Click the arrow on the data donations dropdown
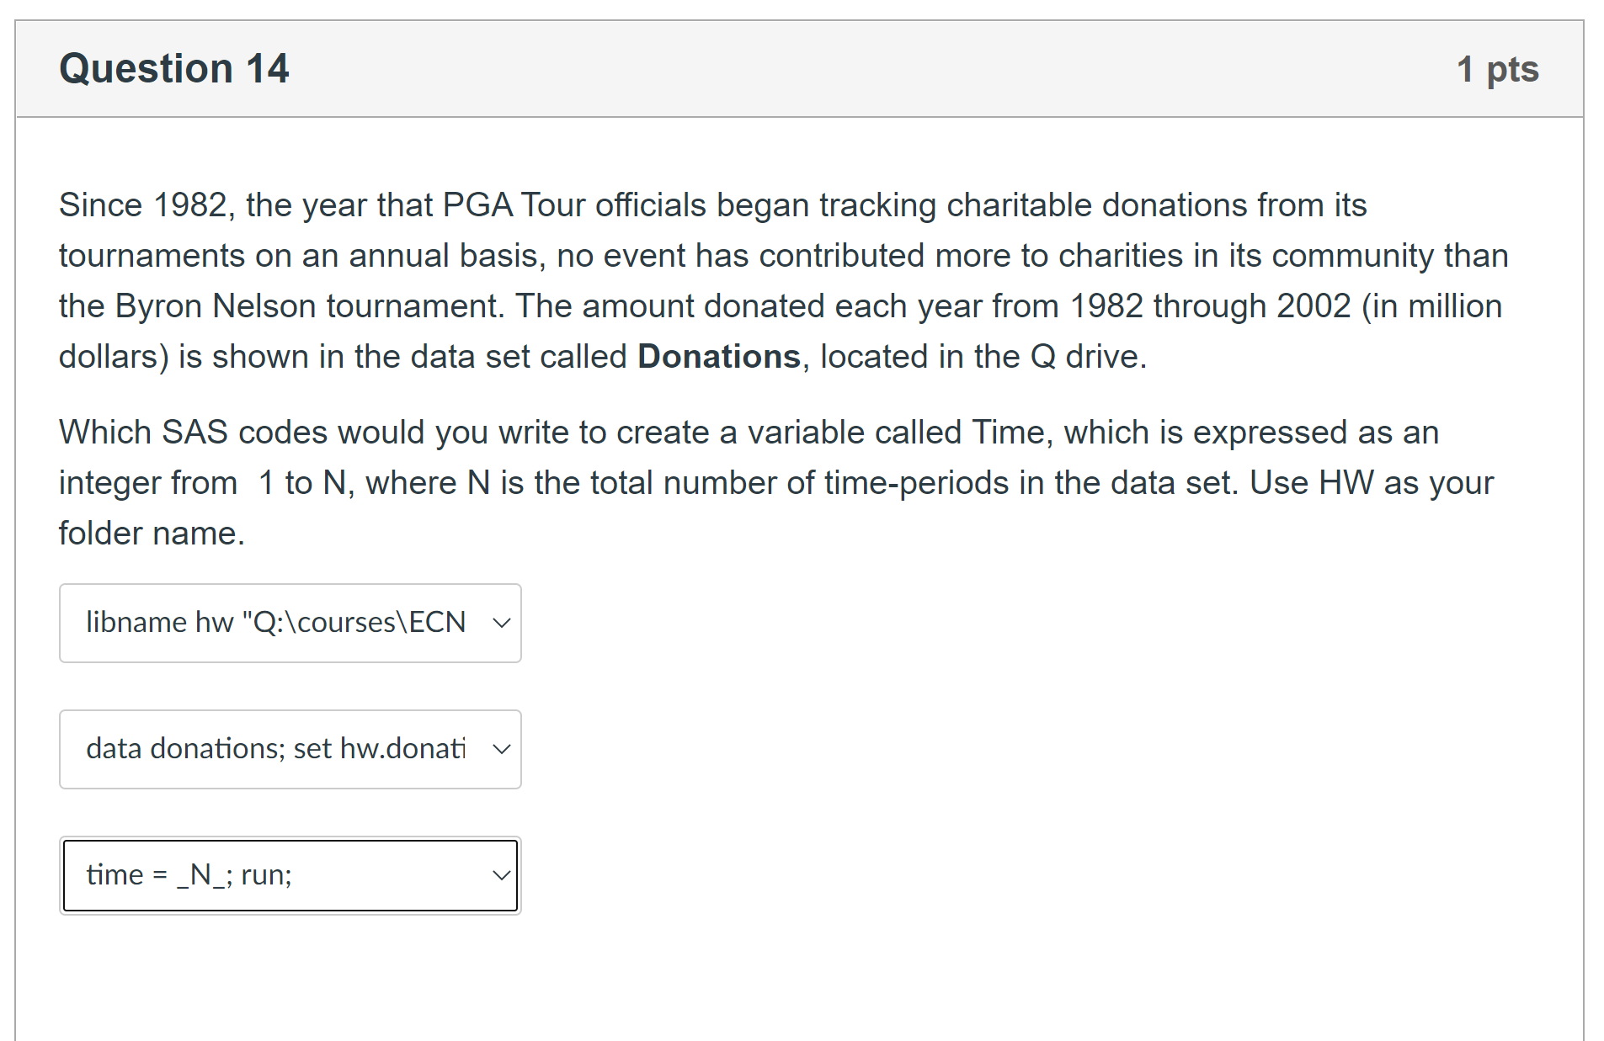The image size is (1604, 1041). pyautogui.click(x=502, y=750)
